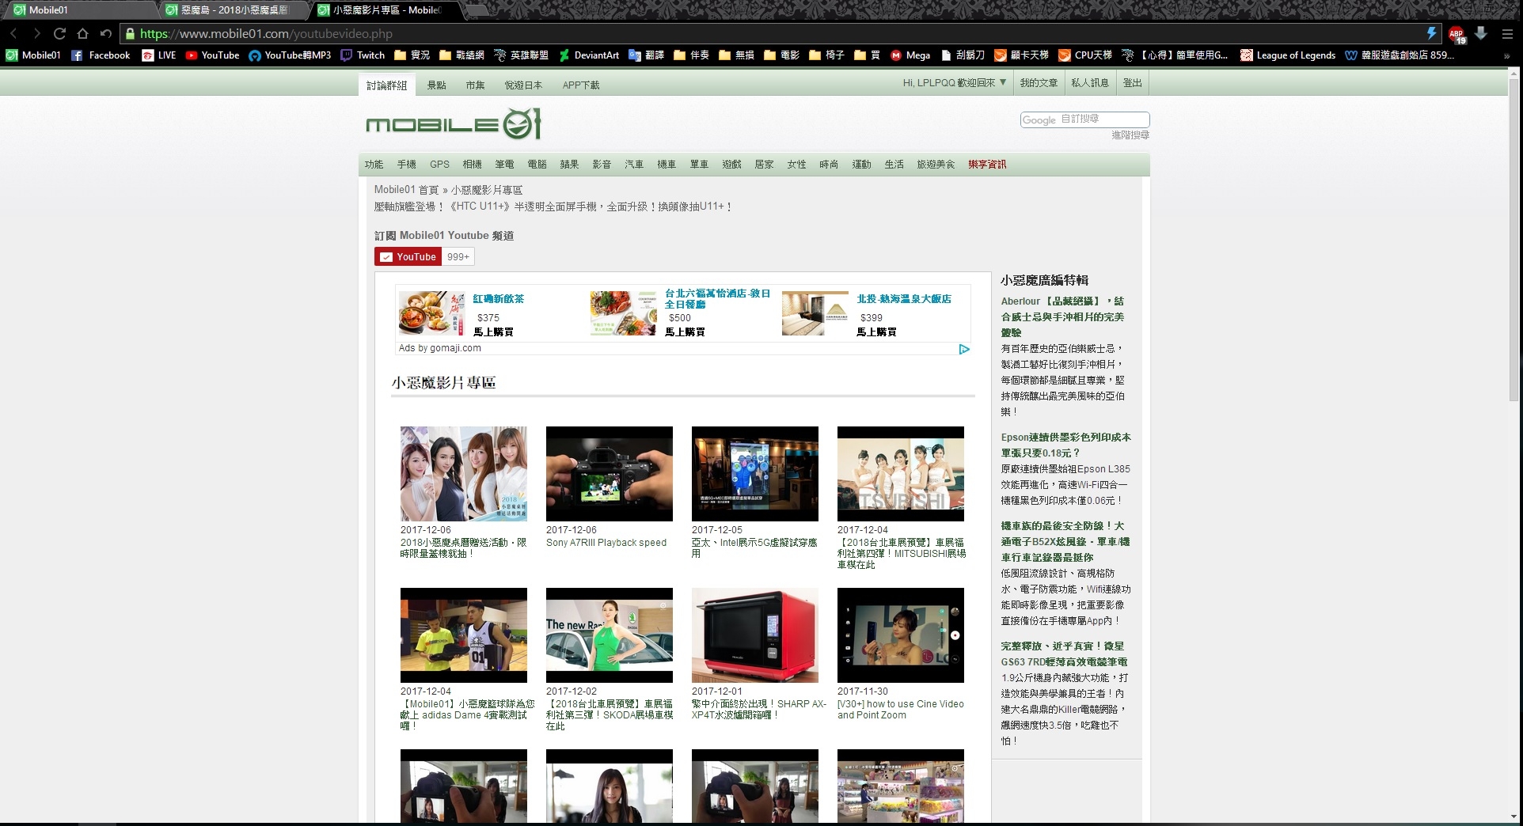Open the V30+ Cine Video title link
This screenshot has height=826, width=1523.
(901, 709)
